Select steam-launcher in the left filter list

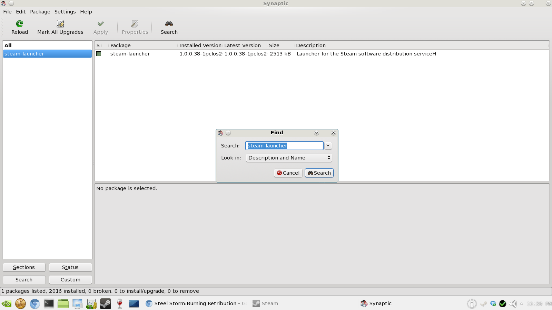click(x=47, y=54)
